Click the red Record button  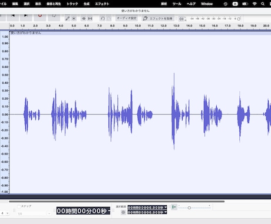click(x=40, y=17)
